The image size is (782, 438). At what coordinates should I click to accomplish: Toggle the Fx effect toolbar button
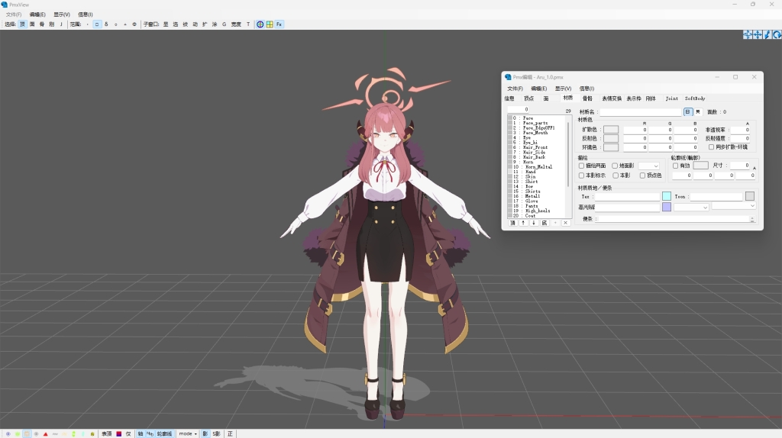(280, 24)
